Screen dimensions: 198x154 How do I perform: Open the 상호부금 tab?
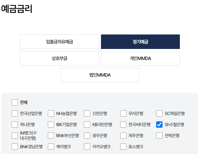coord(59,58)
